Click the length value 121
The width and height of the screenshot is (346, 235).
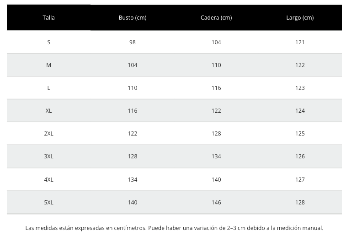pyautogui.click(x=300, y=42)
